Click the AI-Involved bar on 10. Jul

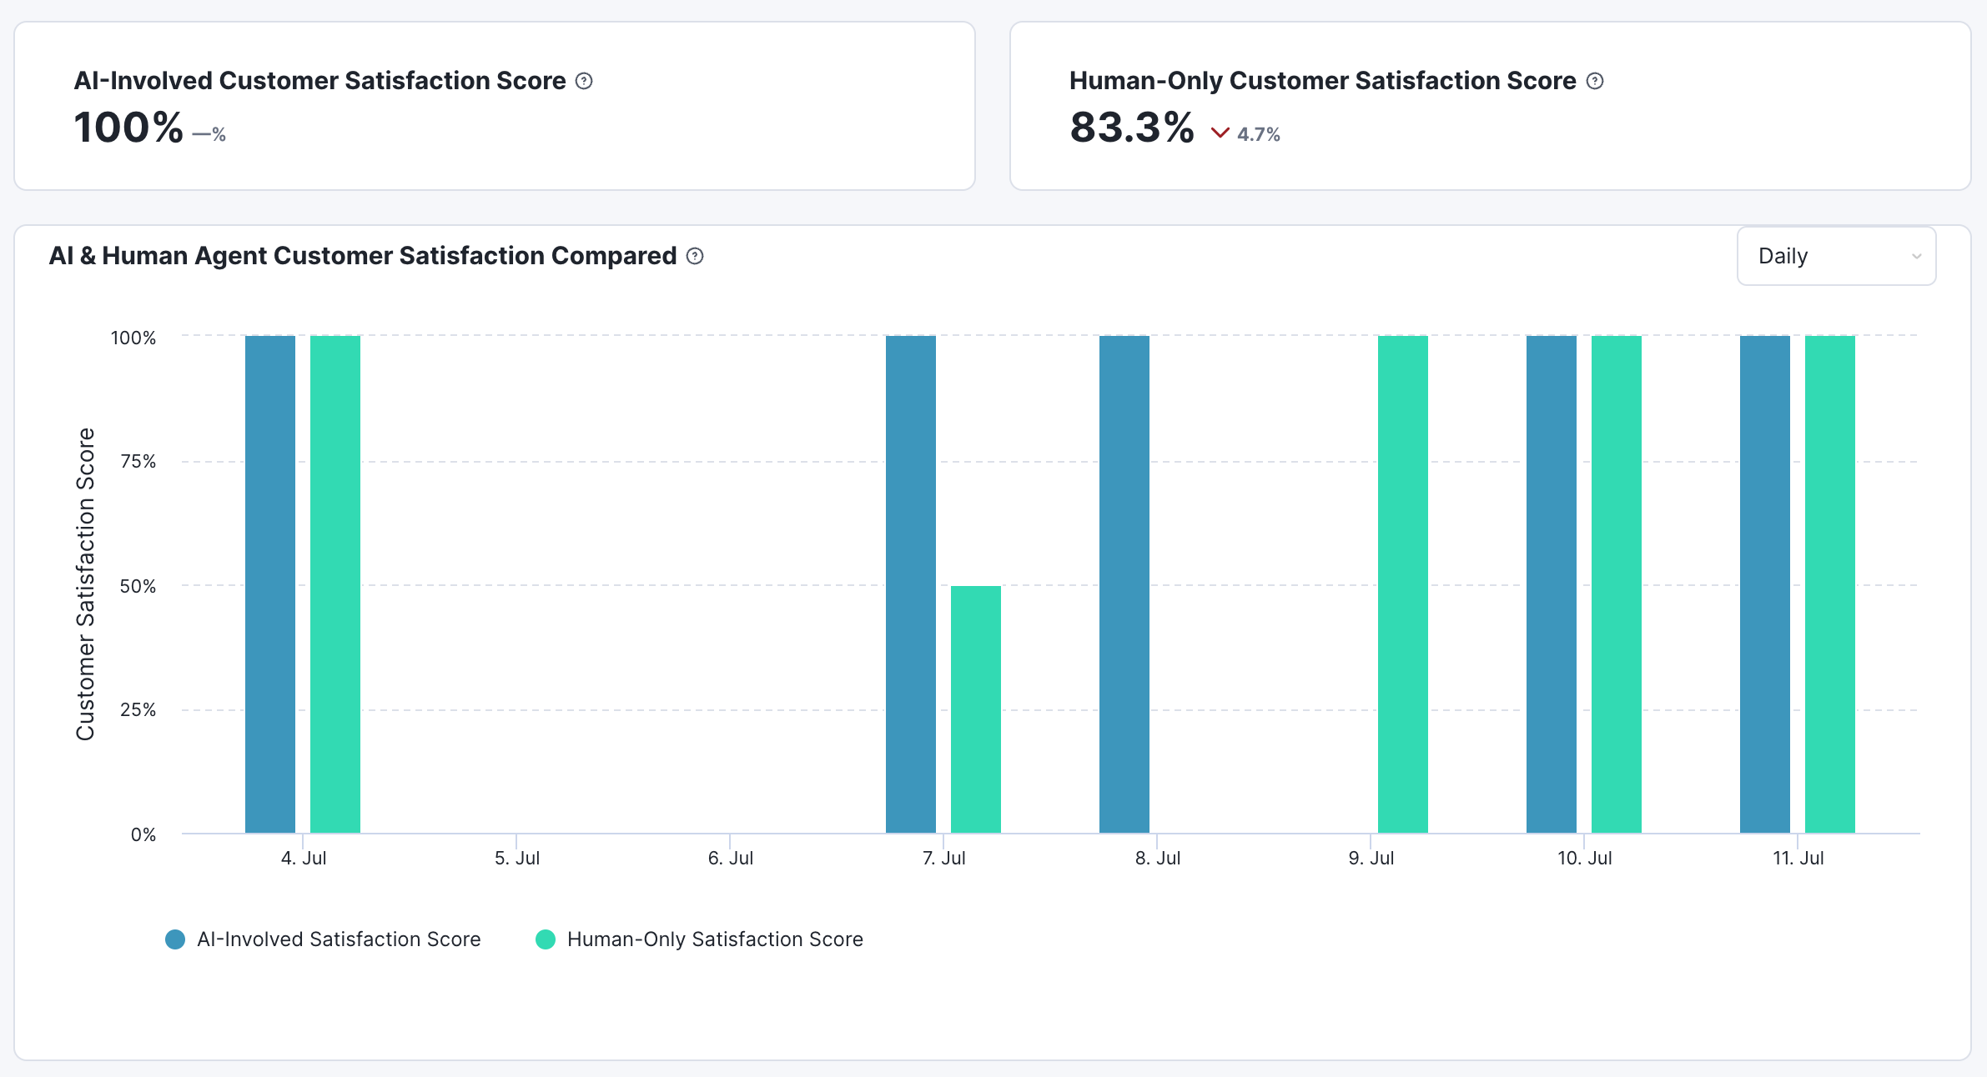1551,584
